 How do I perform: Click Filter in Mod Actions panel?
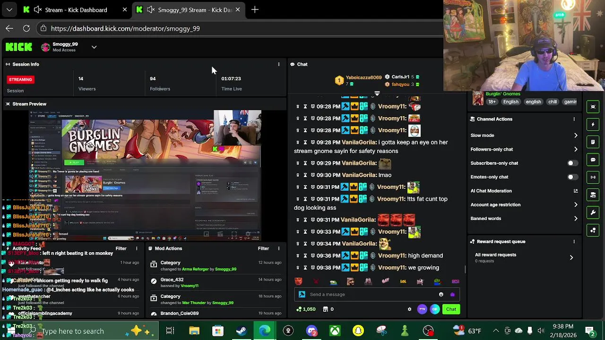(263, 248)
